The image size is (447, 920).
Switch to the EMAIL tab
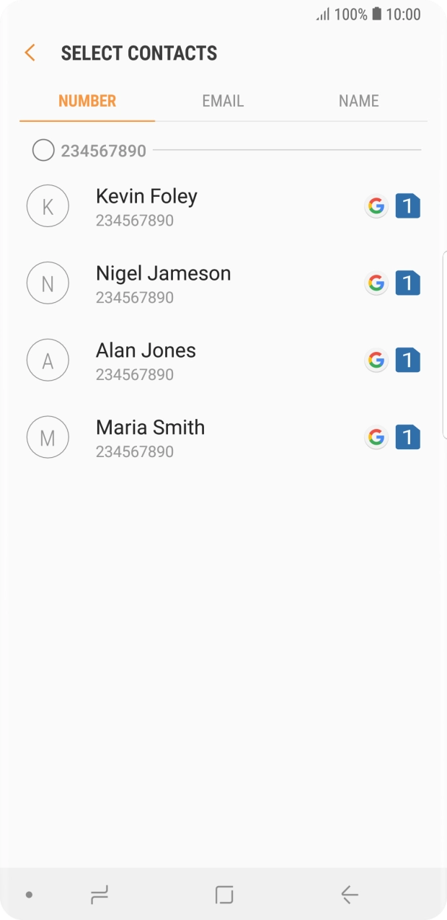(223, 101)
